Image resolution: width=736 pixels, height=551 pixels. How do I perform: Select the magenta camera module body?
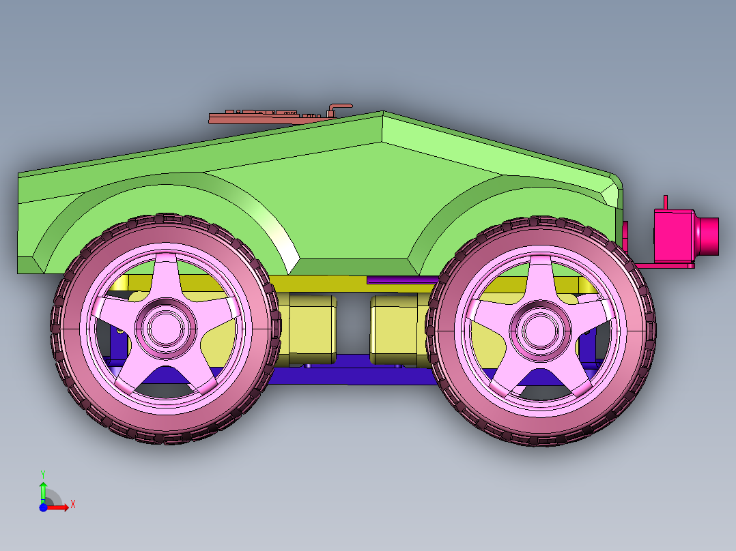673,235
